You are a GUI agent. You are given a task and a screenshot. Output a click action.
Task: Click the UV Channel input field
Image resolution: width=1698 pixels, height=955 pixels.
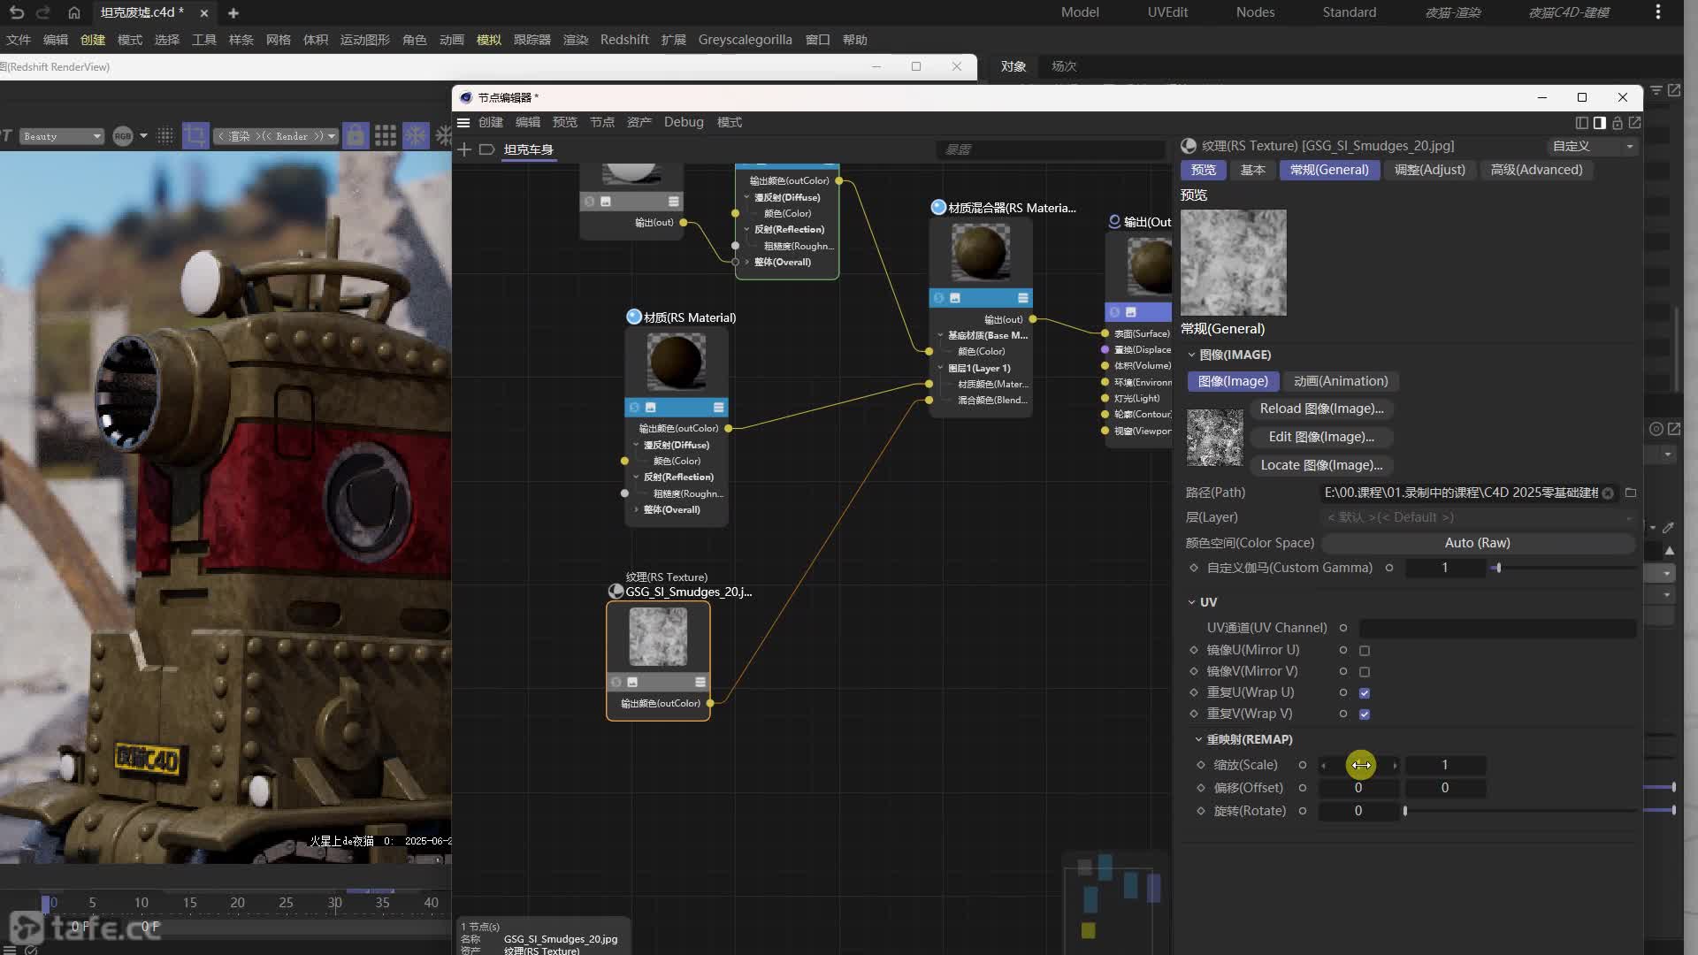pyautogui.click(x=1496, y=628)
